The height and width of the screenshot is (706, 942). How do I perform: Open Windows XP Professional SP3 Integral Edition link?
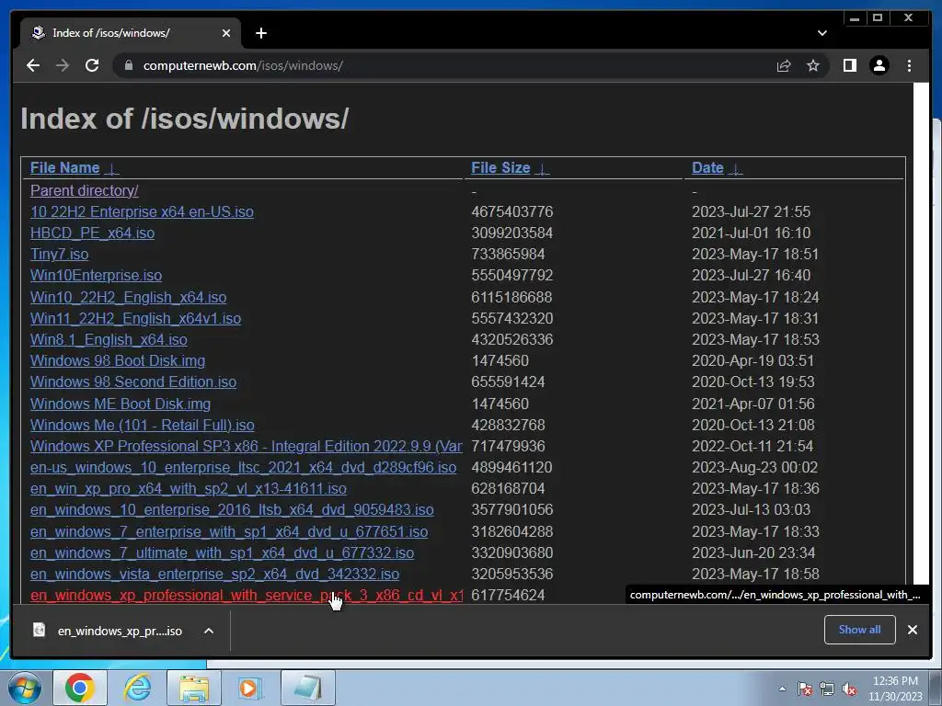(247, 446)
